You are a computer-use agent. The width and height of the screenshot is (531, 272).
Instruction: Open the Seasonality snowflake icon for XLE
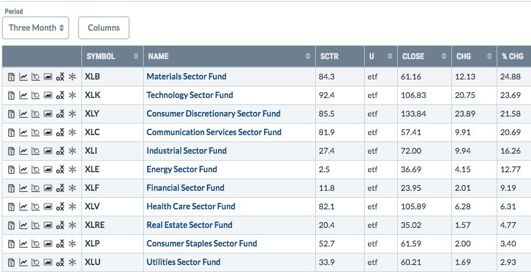pyautogui.click(x=72, y=169)
